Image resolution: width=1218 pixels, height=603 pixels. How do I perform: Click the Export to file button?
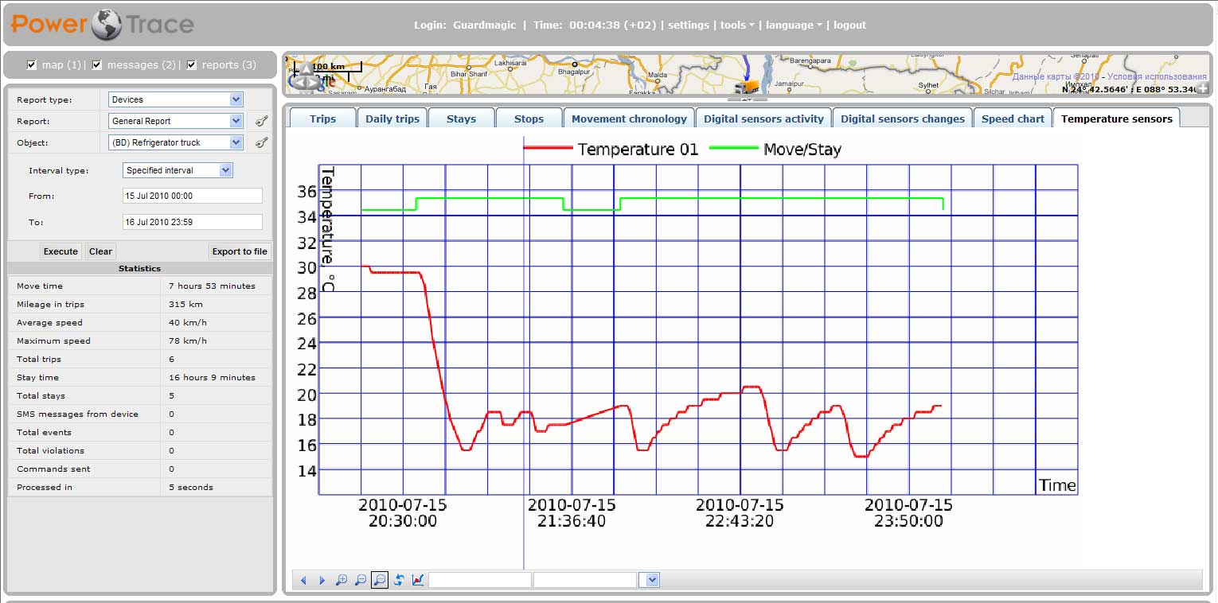[x=240, y=251]
